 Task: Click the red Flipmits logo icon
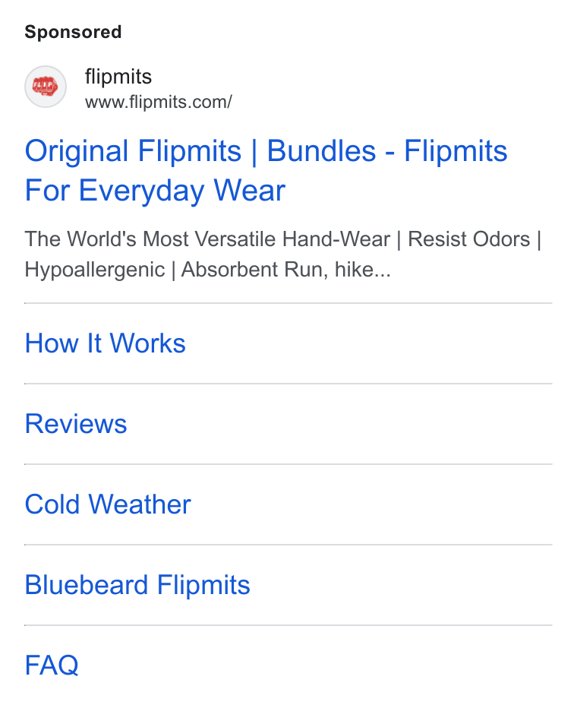tap(46, 87)
